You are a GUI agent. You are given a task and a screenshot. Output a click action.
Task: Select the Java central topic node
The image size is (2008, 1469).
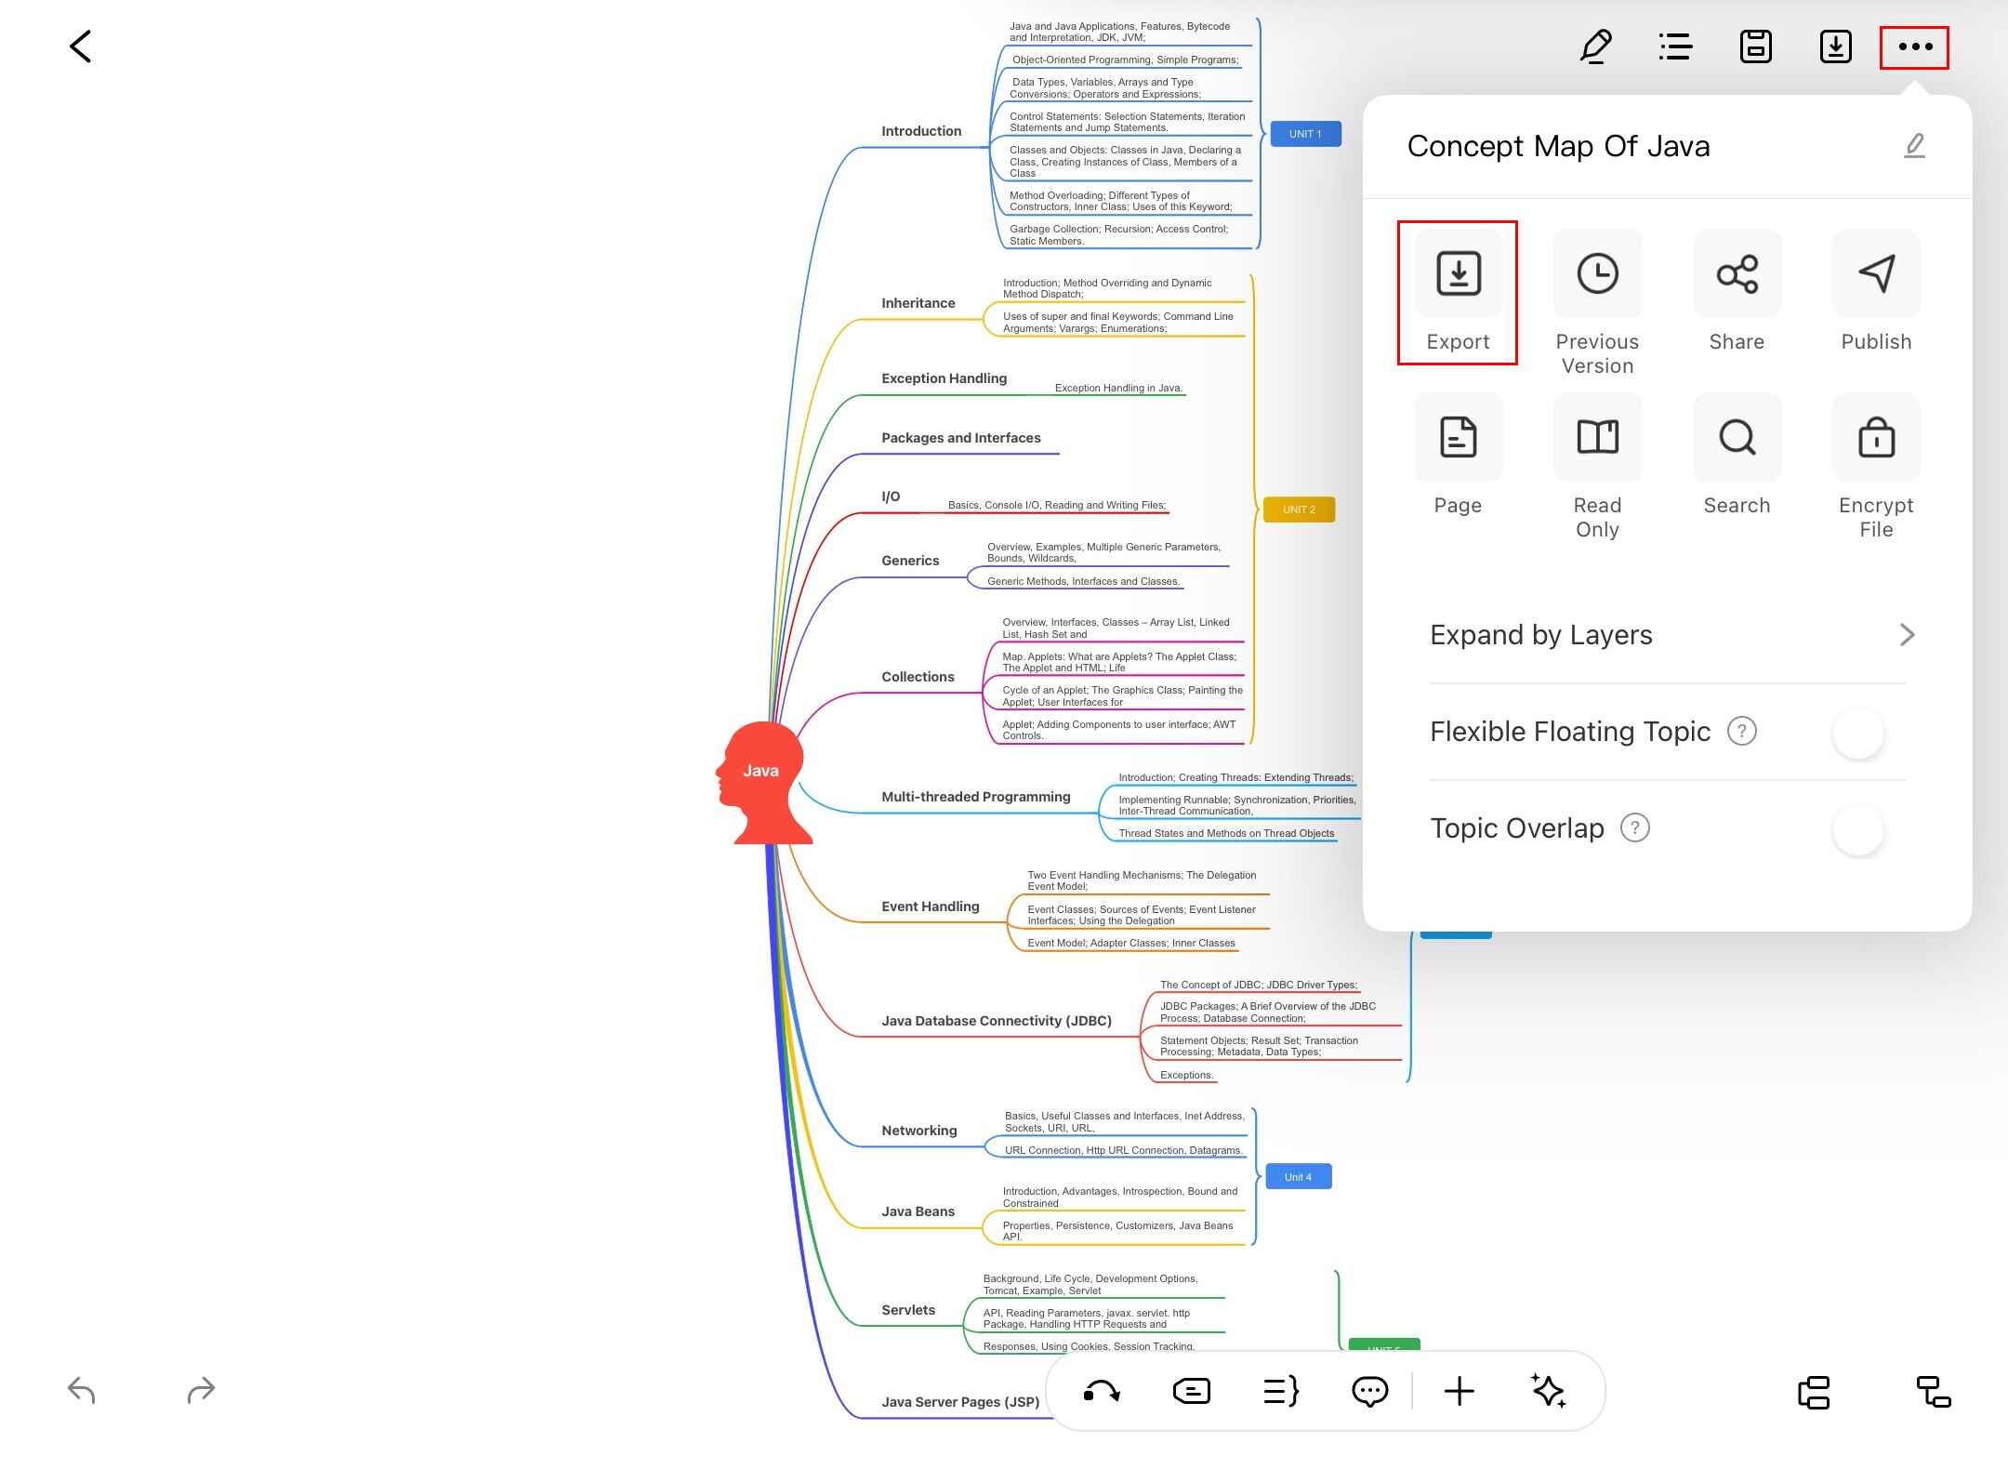761,772
